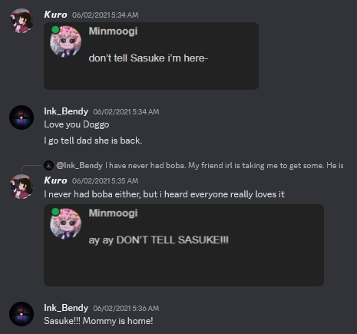The image size is (357, 334).
Task: Open Kuro's avatar on the 5:35 AM message
Action: click(x=21, y=187)
